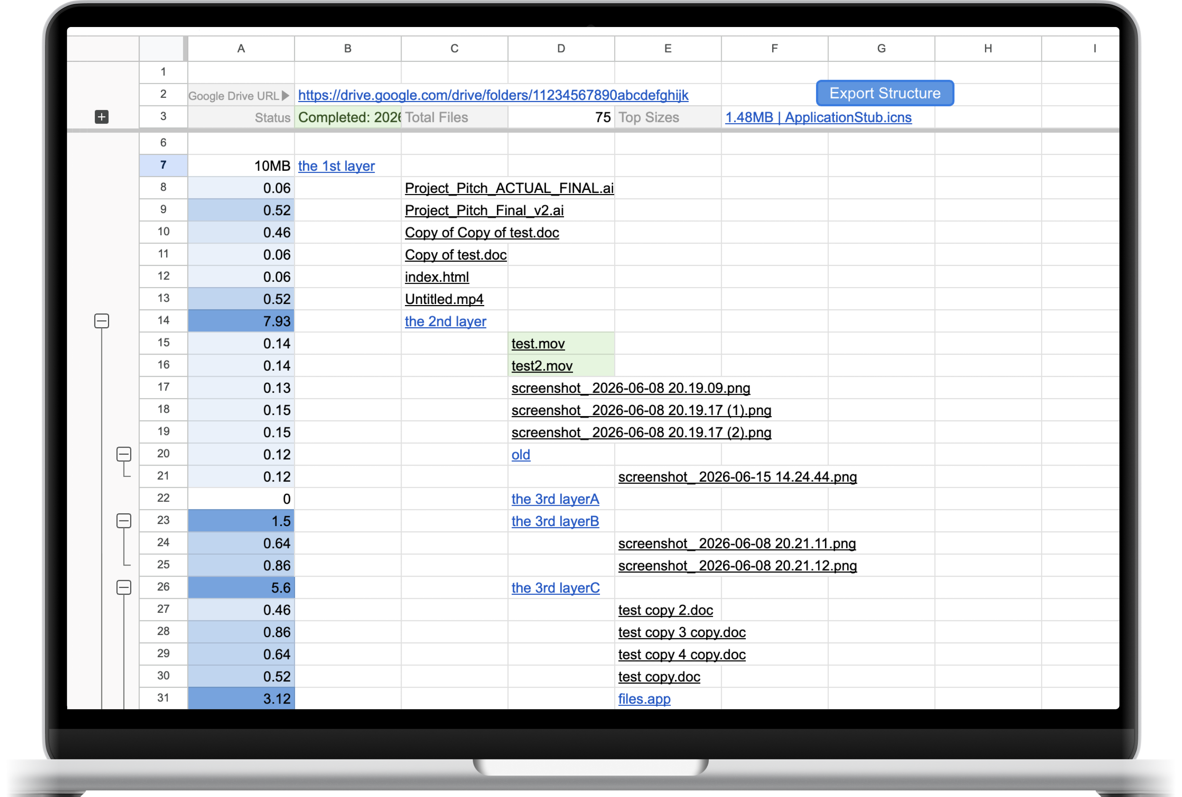Image resolution: width=1182 pixels, height=797 pixels.
Task: Select the cell showing 75
Action: (561, 117)
